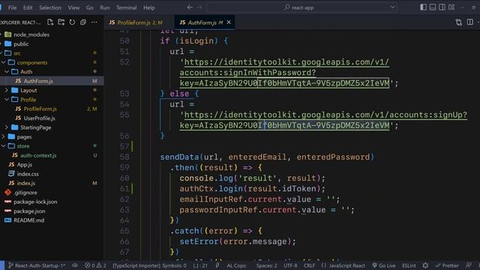The image size is (480, 270).
Task: Toggle the primary side bar layout icon
Action: (423, 7)
